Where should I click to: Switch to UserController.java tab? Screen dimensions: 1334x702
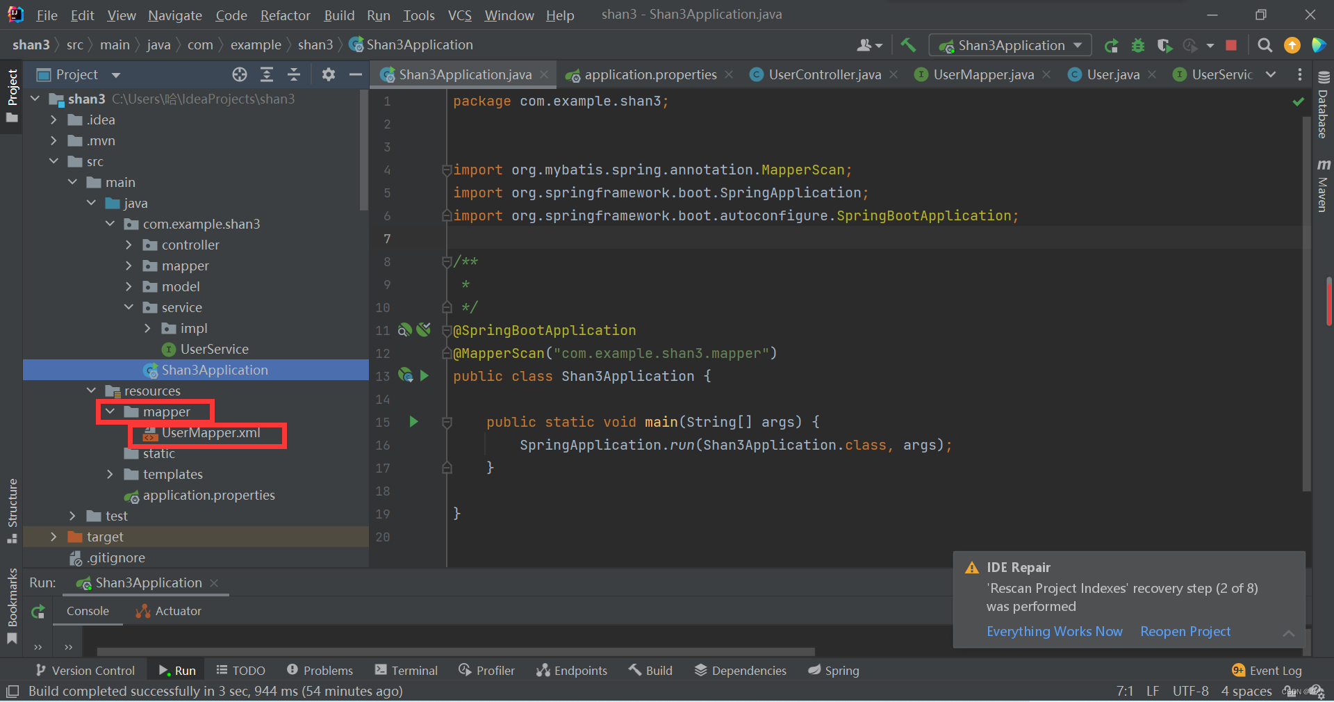tap(825, 74)
